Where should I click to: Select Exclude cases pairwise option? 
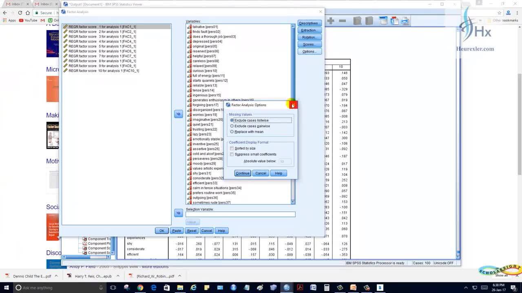coord(232,126)
